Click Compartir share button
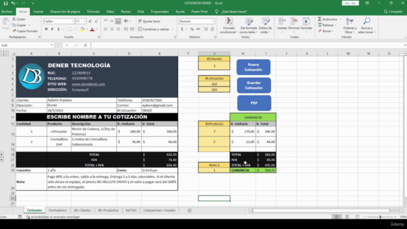This screenshot has height=229, width=407. pos(393,11)
